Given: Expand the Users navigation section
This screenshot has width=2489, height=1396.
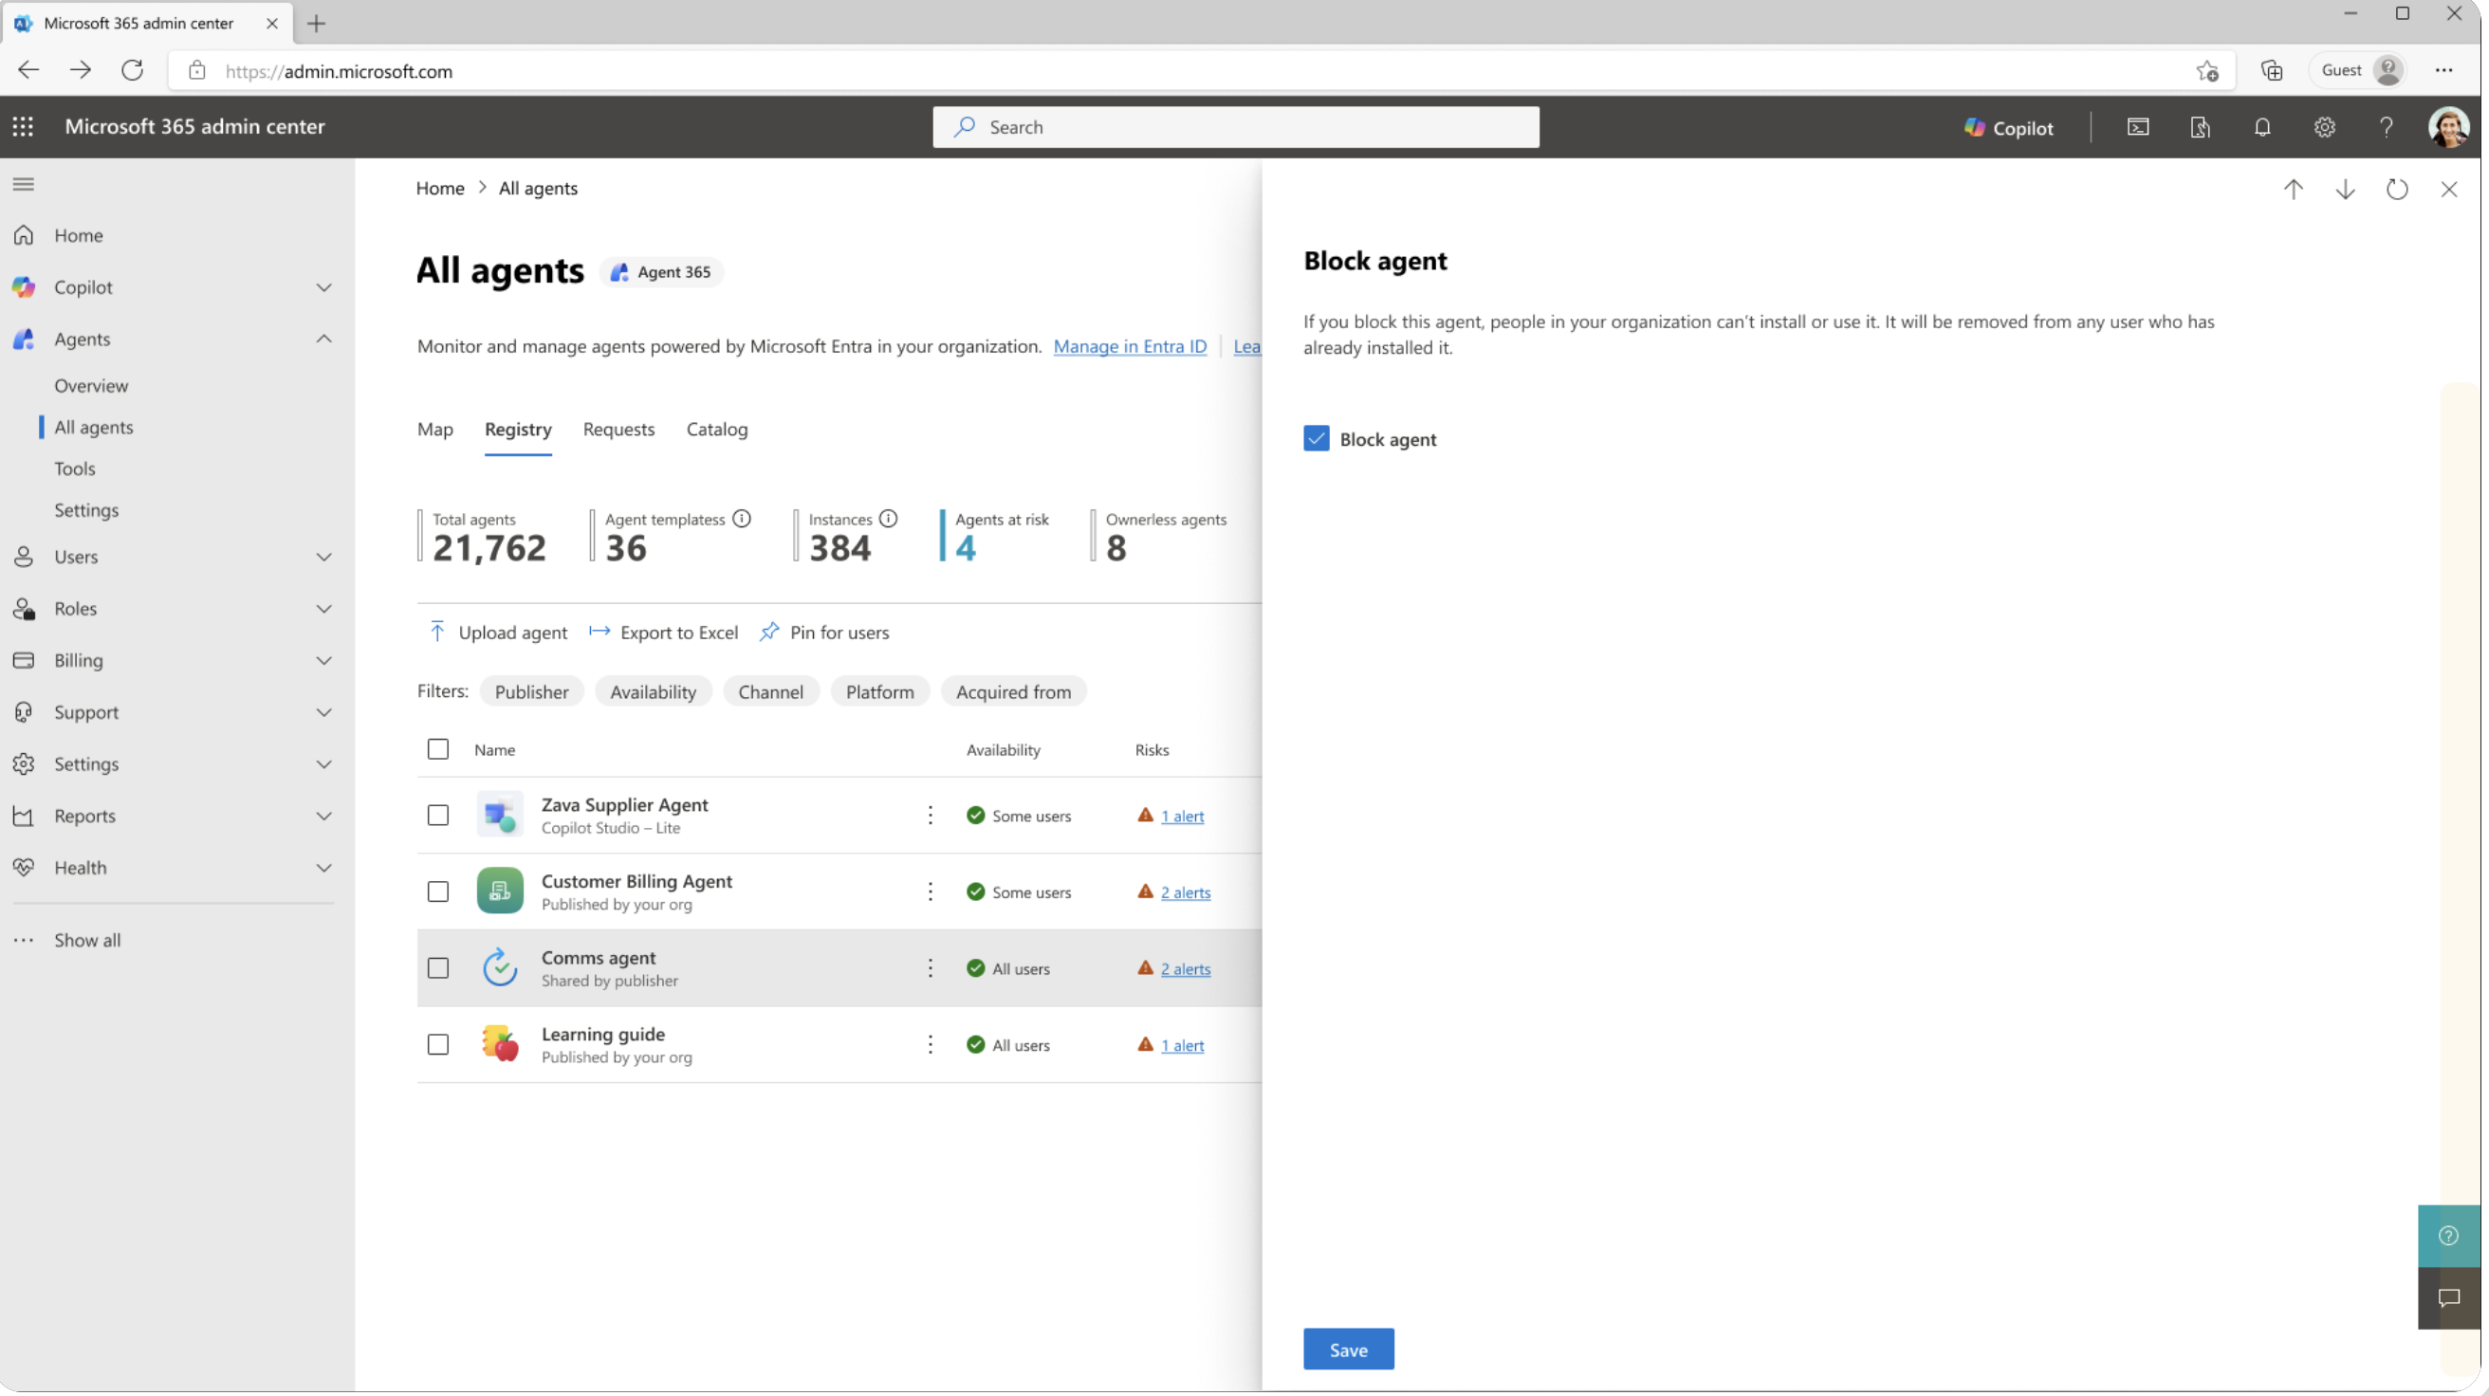Looking at the screenshot, I should pos(324,558).
